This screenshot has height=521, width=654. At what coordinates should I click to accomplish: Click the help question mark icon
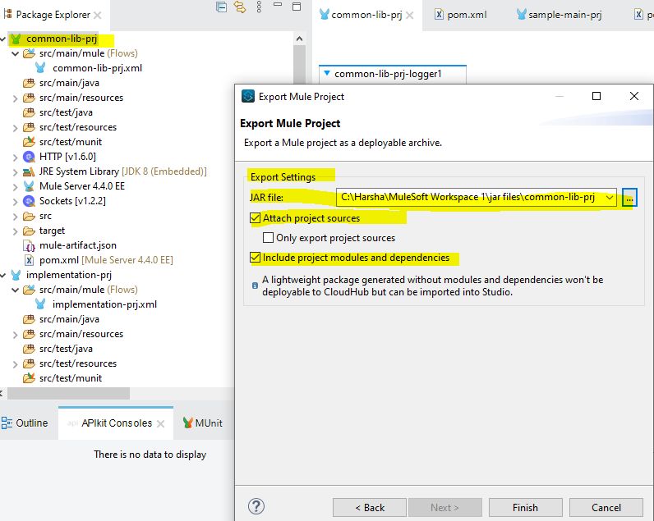[256, 506]
